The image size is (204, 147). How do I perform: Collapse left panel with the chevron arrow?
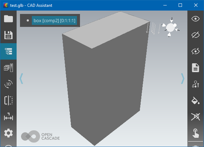click(21, 78)
